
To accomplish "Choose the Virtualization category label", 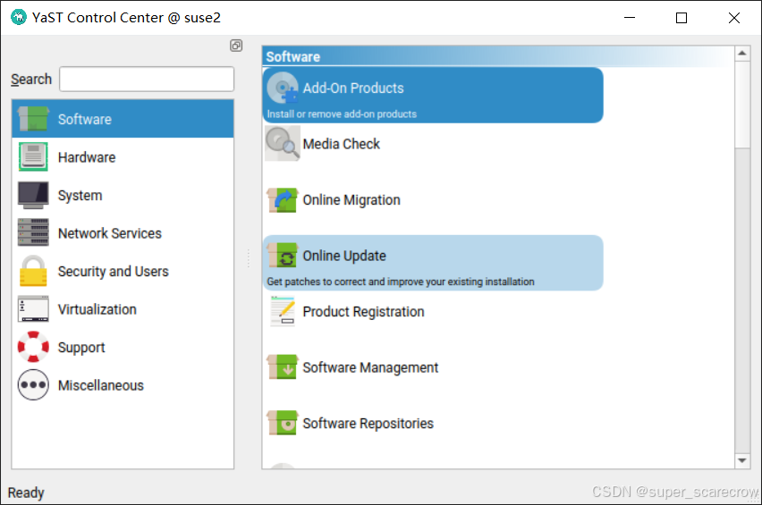I will pos(97,309).
